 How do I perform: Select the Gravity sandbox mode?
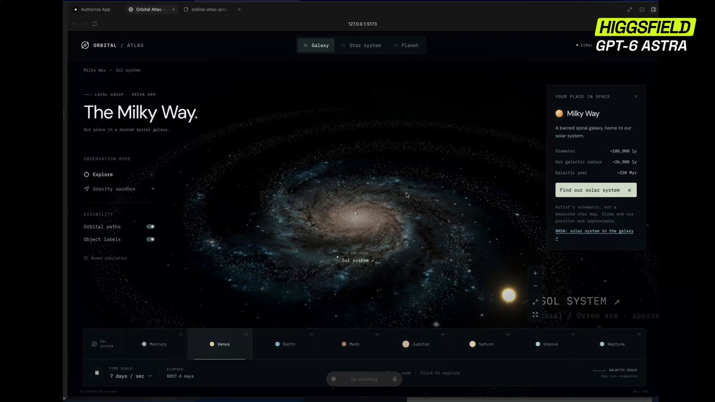pyautogui.click(x=119, y=189)
